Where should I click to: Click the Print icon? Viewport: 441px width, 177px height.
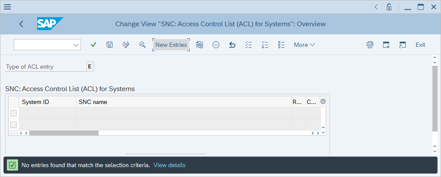(x=370, y=45)
